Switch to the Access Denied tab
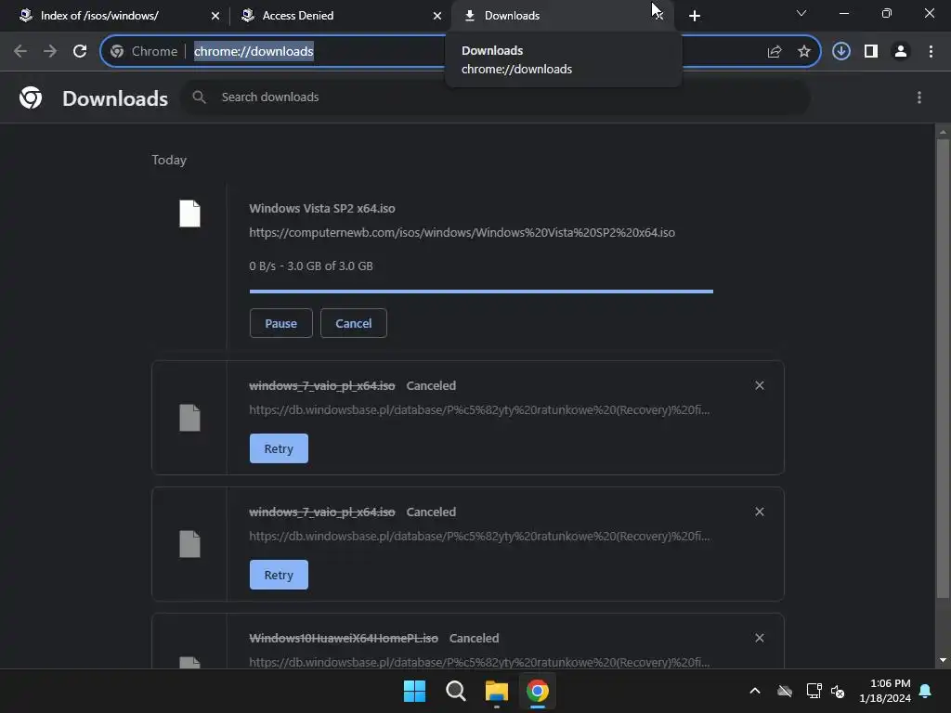The width and height of the screenshot is (951, 713). [338, 16]
